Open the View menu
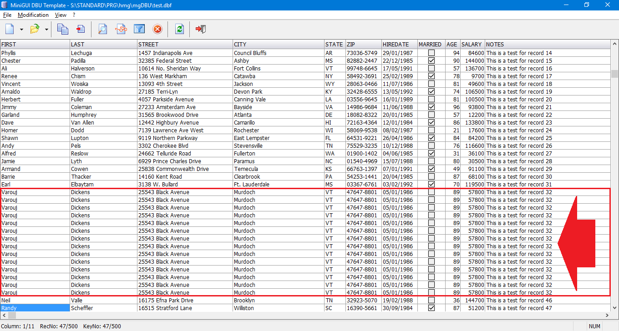Image resolution: width=619 pixels, height=331 pixels. point(61,15)
